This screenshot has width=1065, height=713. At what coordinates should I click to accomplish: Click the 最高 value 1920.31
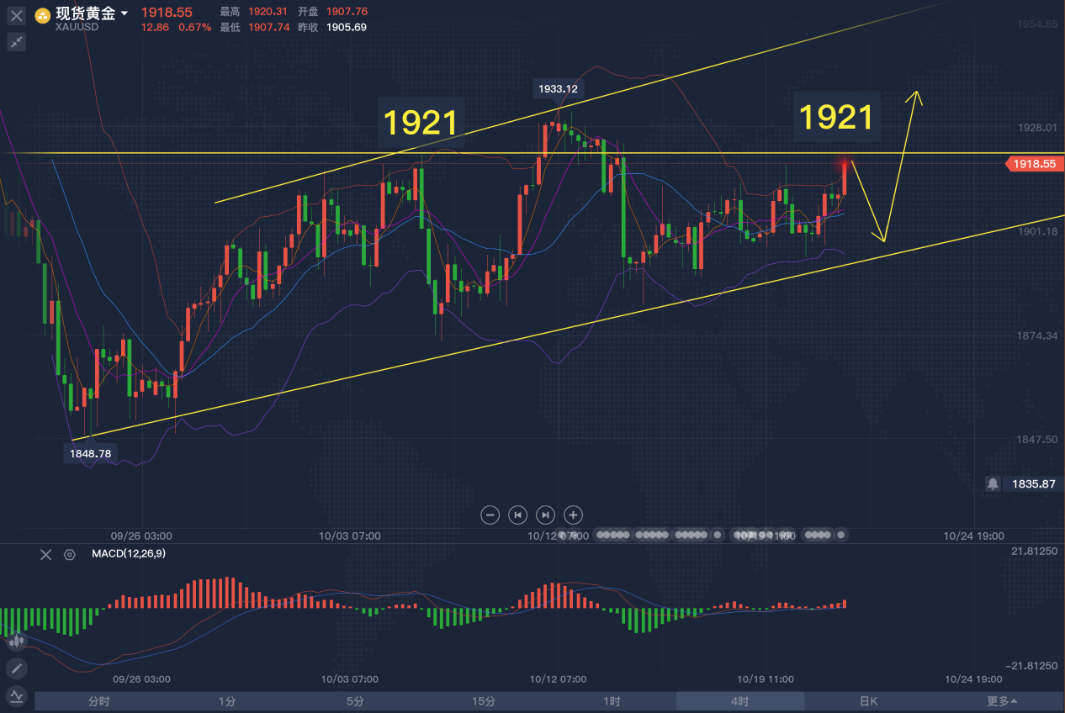pos(267,12)
